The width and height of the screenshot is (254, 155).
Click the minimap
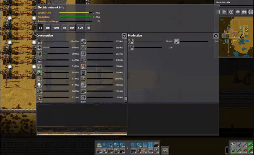[x=236, y=37]
